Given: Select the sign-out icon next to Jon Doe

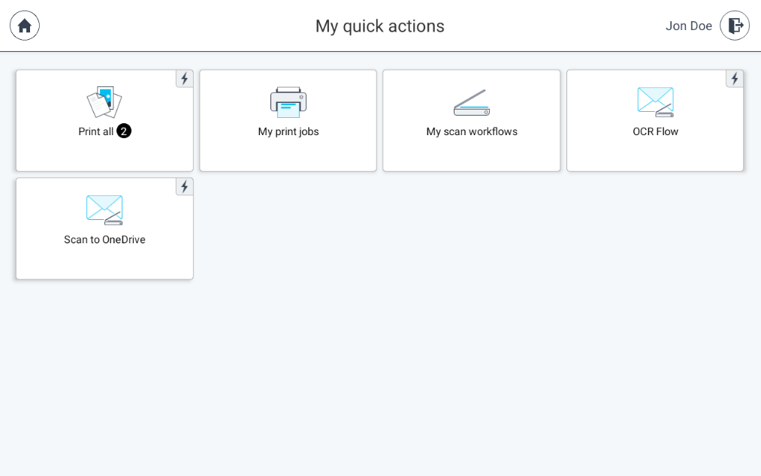Looking at the screenshot, I should [x=735, y=26].
